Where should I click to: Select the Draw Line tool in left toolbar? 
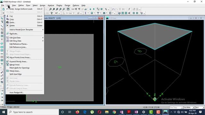[x=2, y=26]
